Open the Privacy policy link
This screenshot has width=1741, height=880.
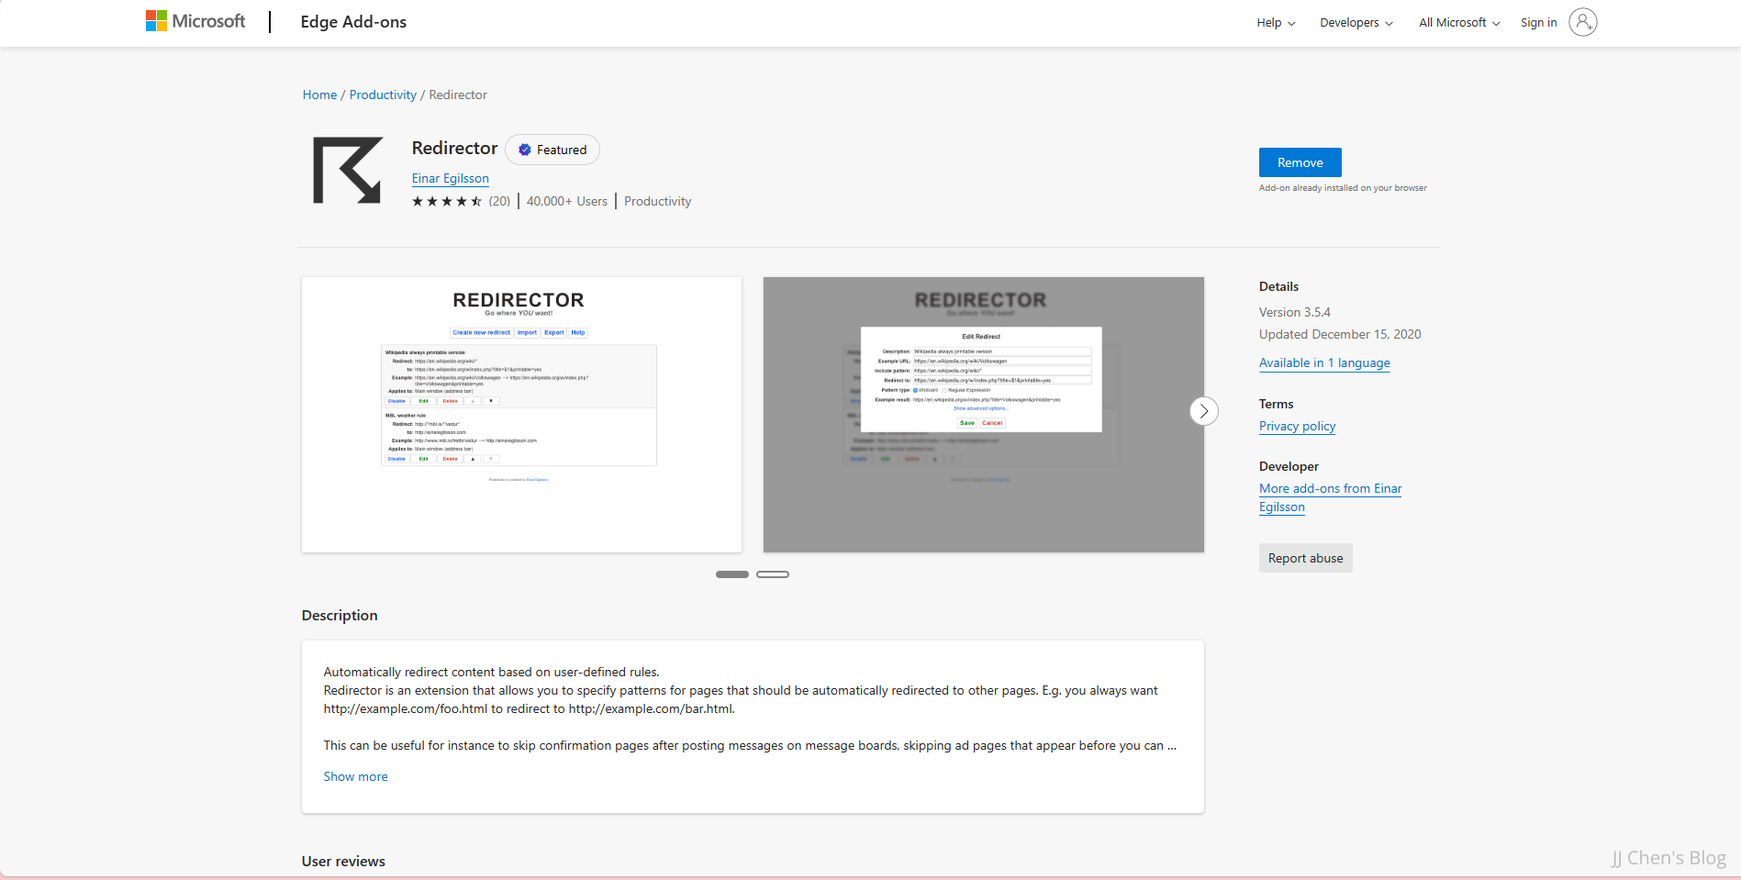tap(1297, 426)
